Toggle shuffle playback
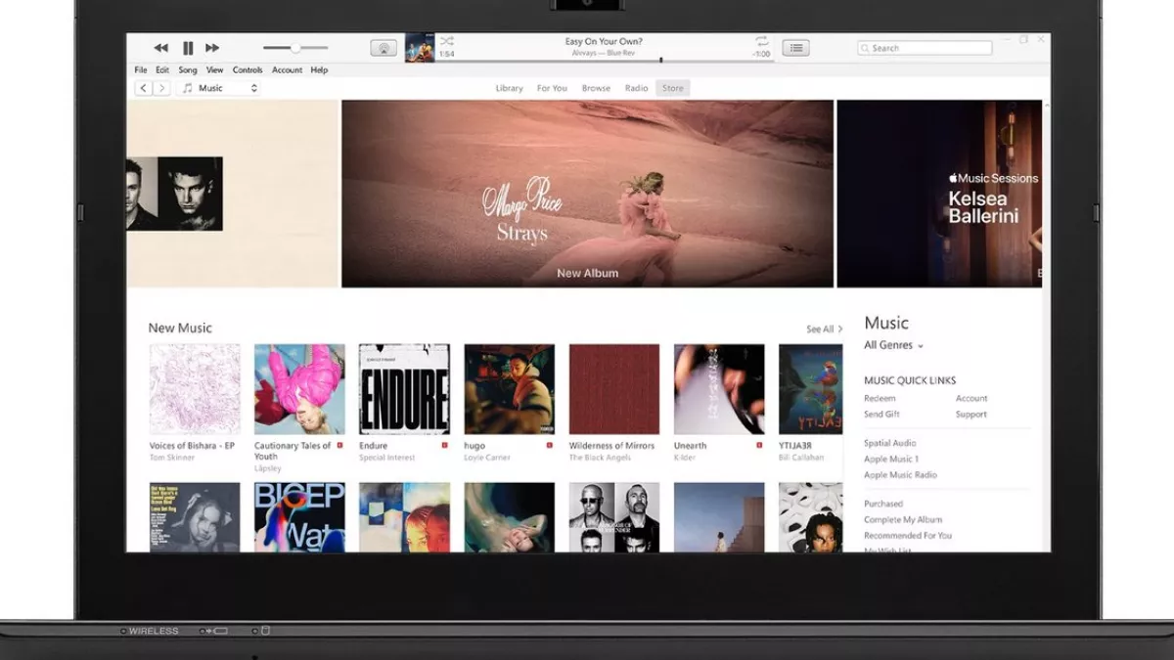The height and width of the screenshot is (660, 1174). 446,41
